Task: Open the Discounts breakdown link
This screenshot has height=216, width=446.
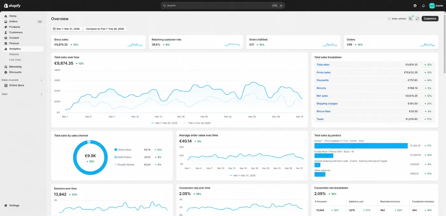Action: click(x=322, y=80)
